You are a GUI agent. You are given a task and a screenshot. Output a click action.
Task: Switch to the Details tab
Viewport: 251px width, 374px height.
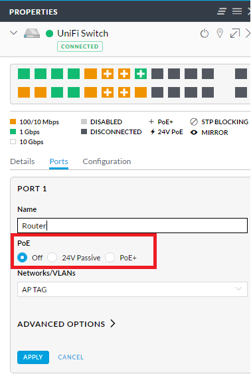click(x=23, y=161)
